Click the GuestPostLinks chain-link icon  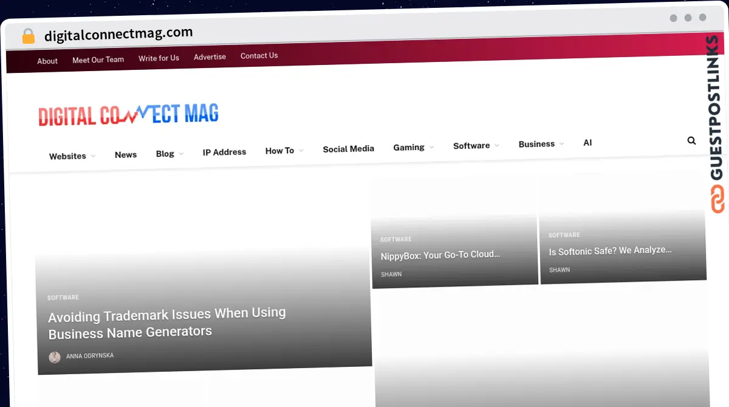point(717,200)
